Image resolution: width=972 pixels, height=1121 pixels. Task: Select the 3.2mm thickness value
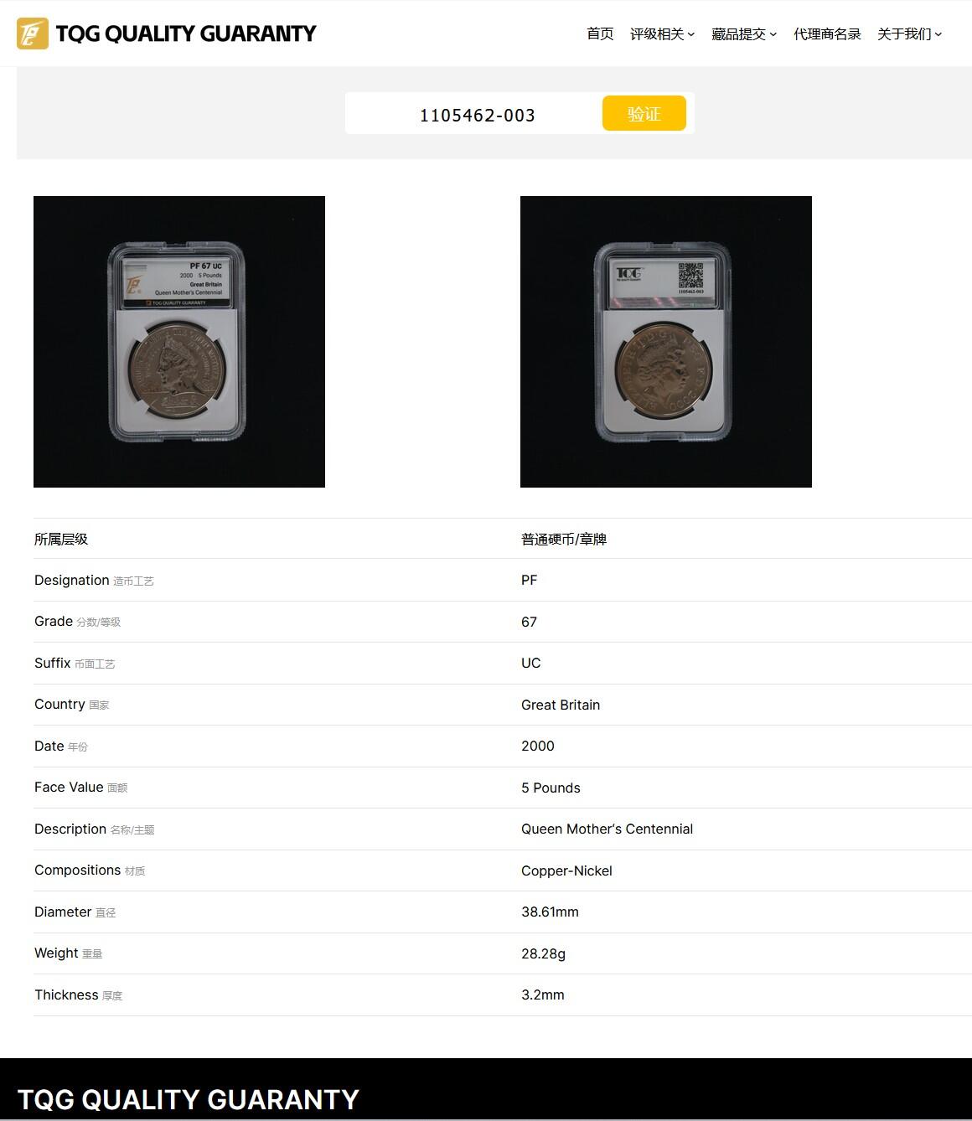coord(543,994)
